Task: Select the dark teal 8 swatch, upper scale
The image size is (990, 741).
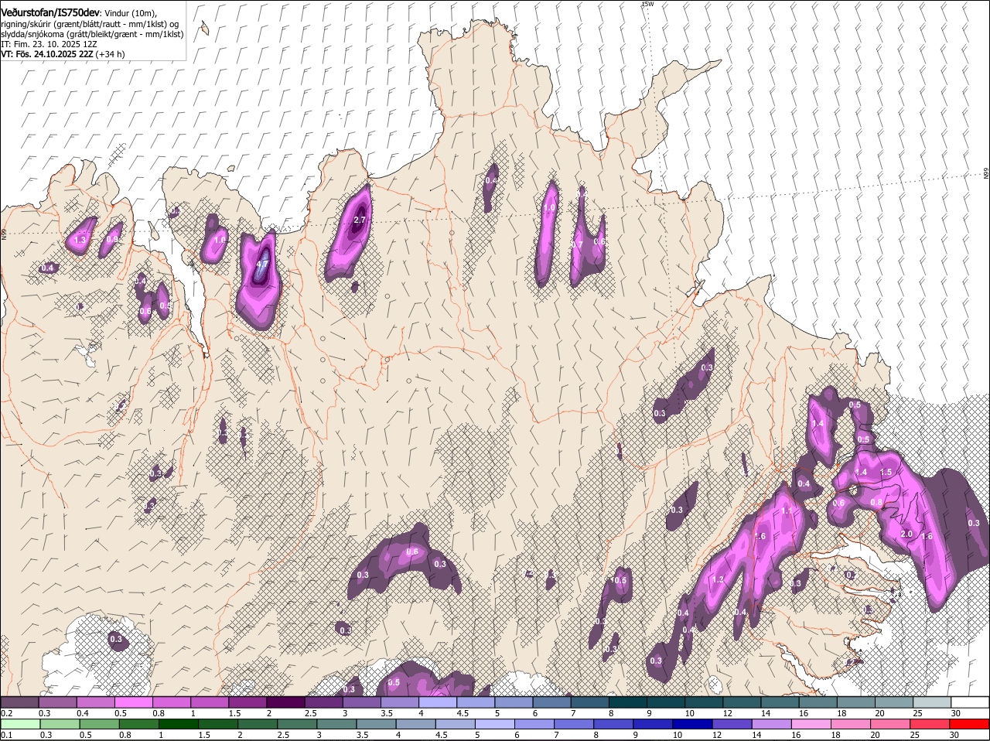Action: tap(628, 702)
